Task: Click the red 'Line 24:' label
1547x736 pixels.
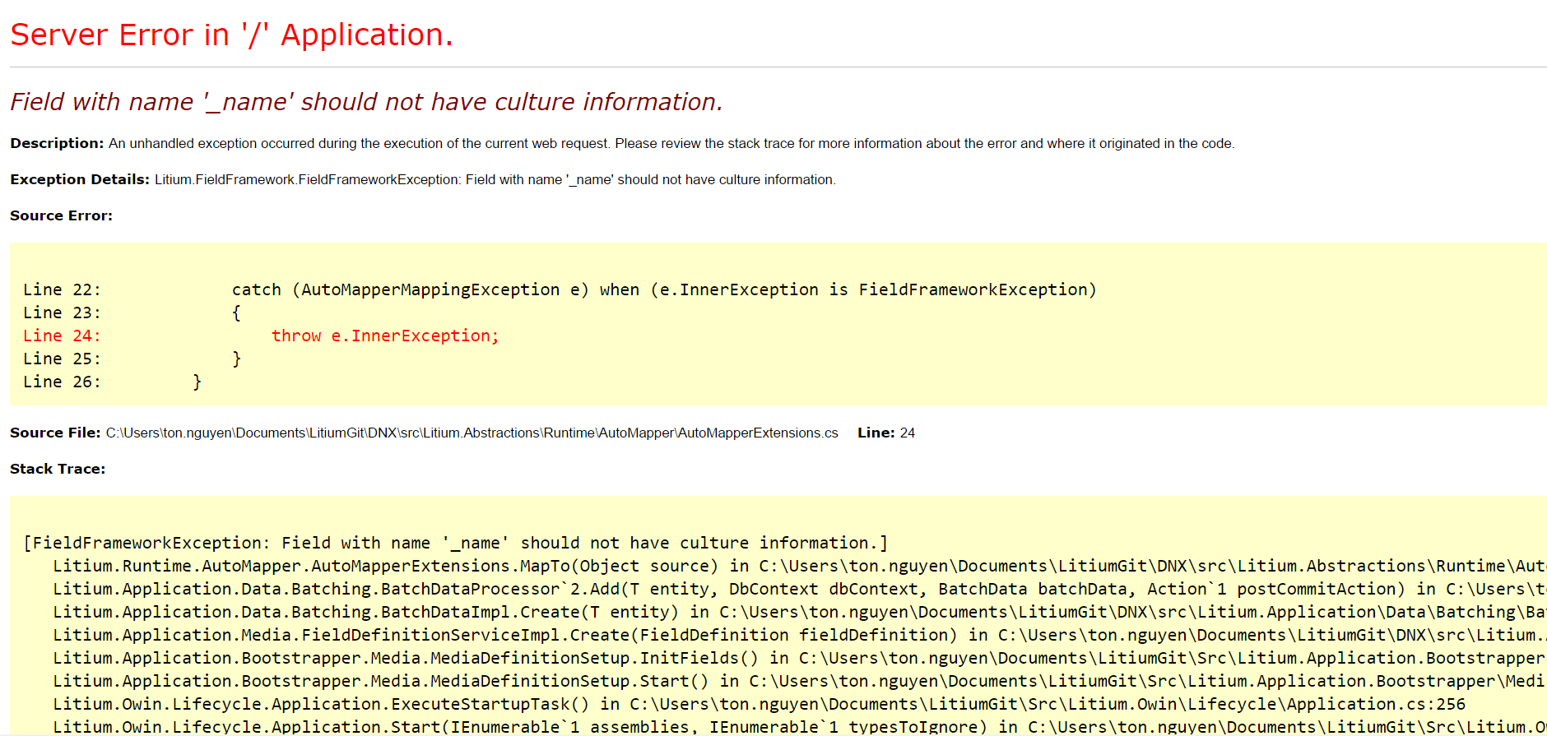Action: click(62, 336)
